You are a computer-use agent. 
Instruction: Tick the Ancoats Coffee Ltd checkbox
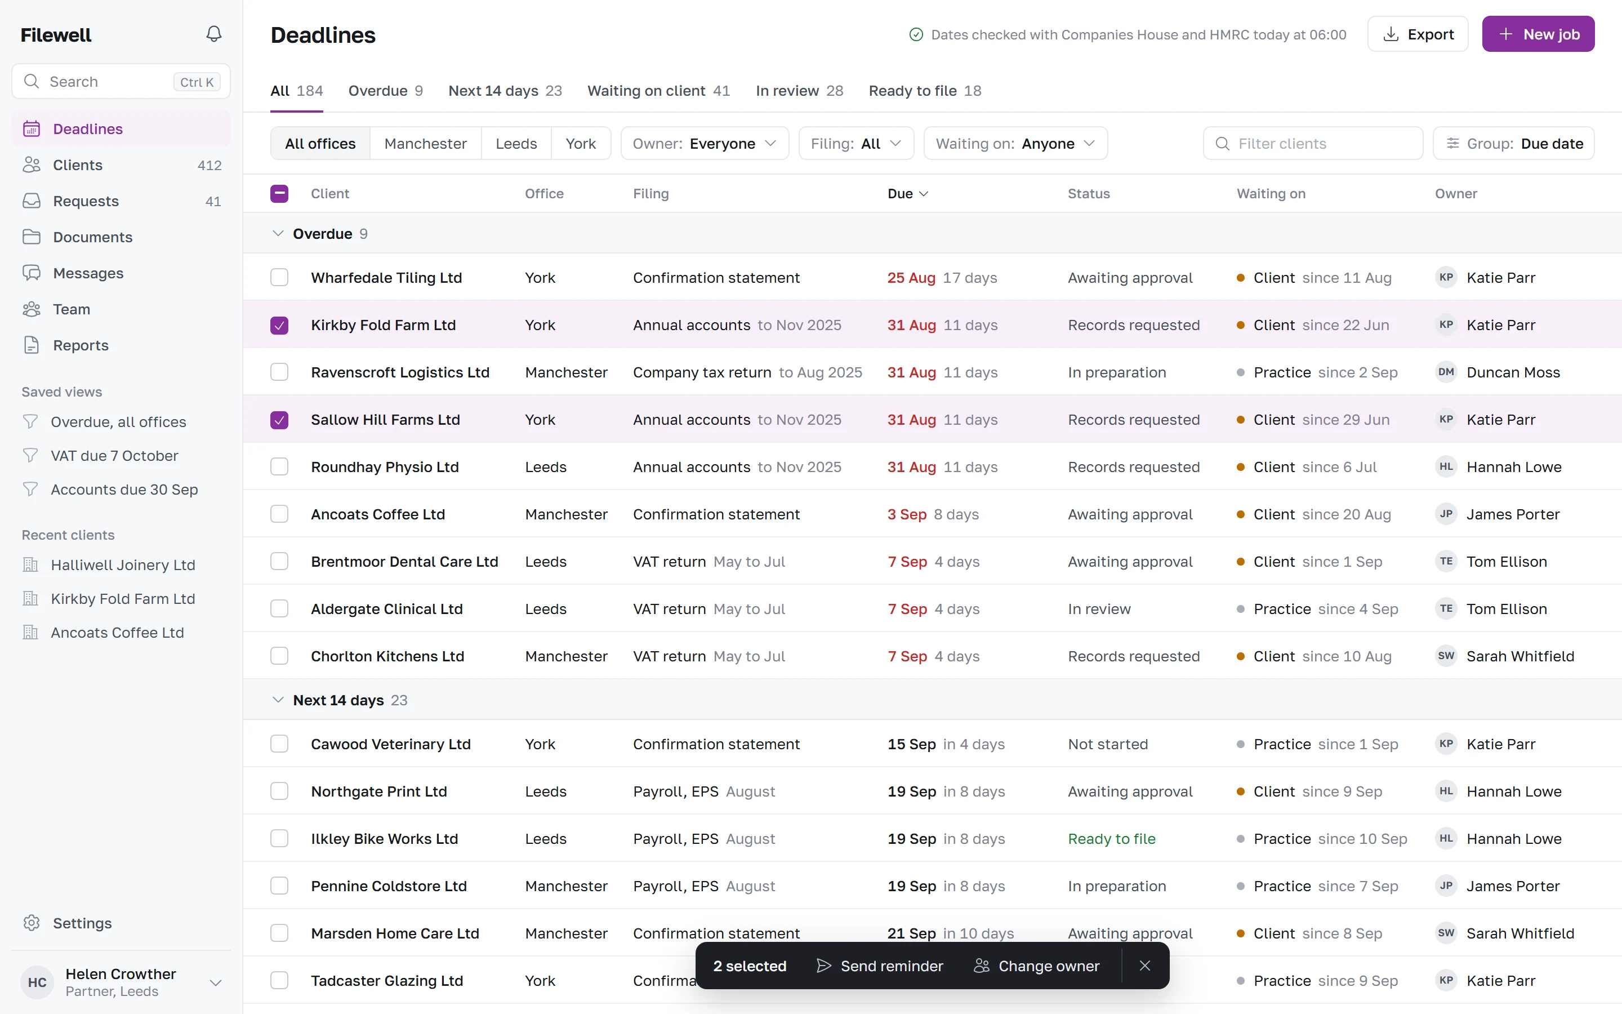(279, 514)
